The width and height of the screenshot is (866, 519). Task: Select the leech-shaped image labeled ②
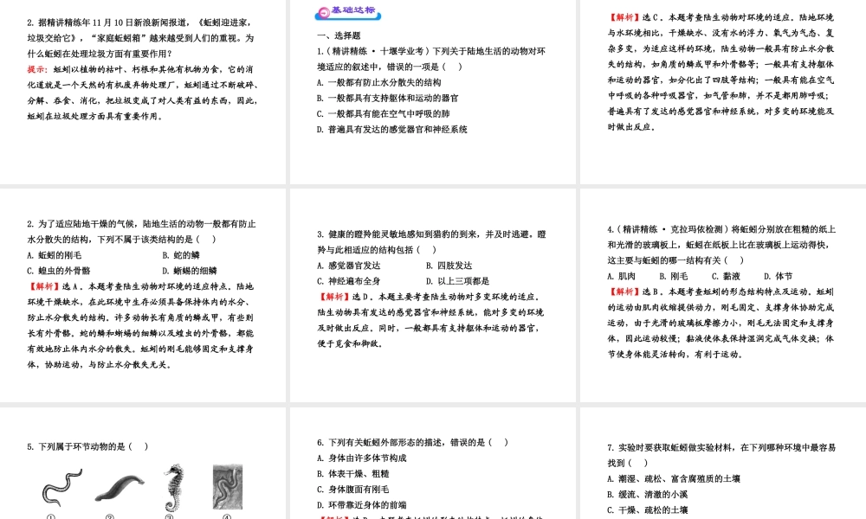coord(120,488)
